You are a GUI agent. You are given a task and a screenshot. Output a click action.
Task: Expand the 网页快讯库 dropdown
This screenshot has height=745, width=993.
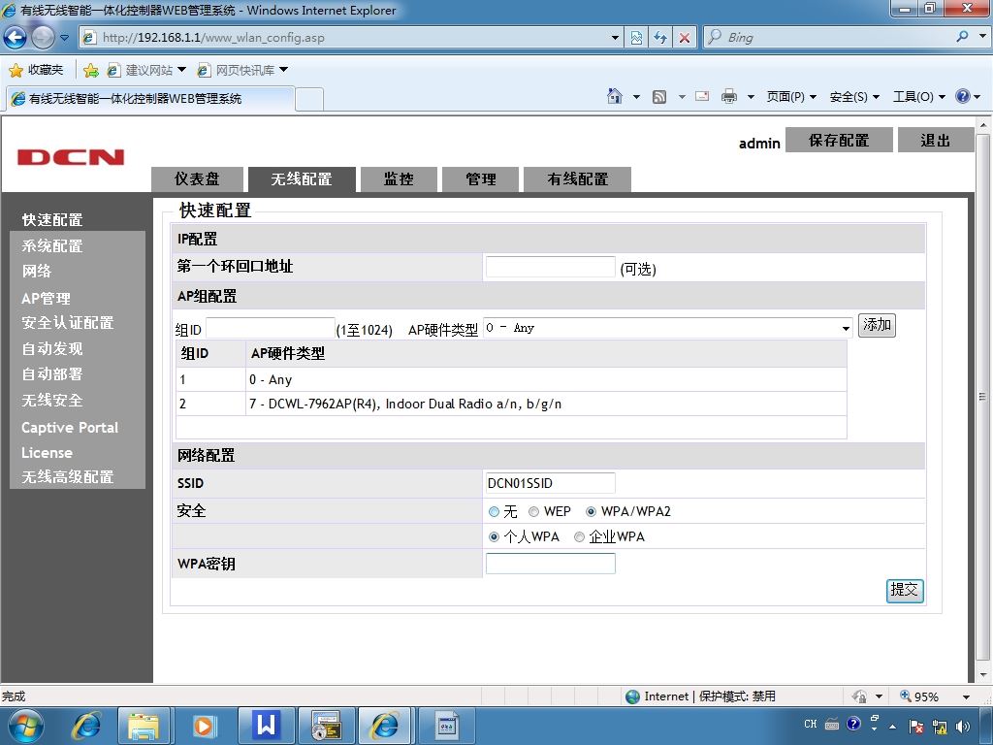click(283, 70)
